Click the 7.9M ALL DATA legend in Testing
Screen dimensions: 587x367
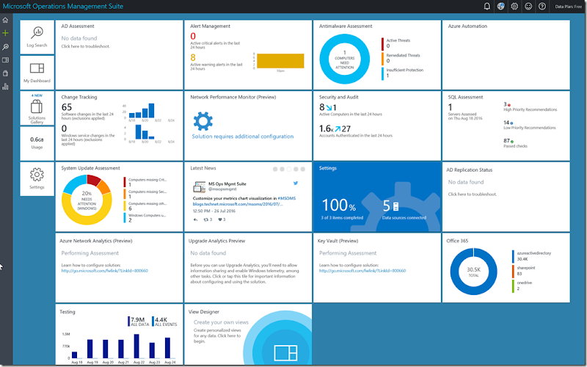139,321
